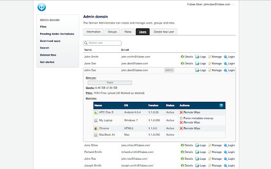Open the devices table help icon
Viewport: 271px width, 169px height.
pos(221,106)
